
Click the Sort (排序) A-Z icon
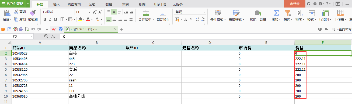(x=300, y=13)
